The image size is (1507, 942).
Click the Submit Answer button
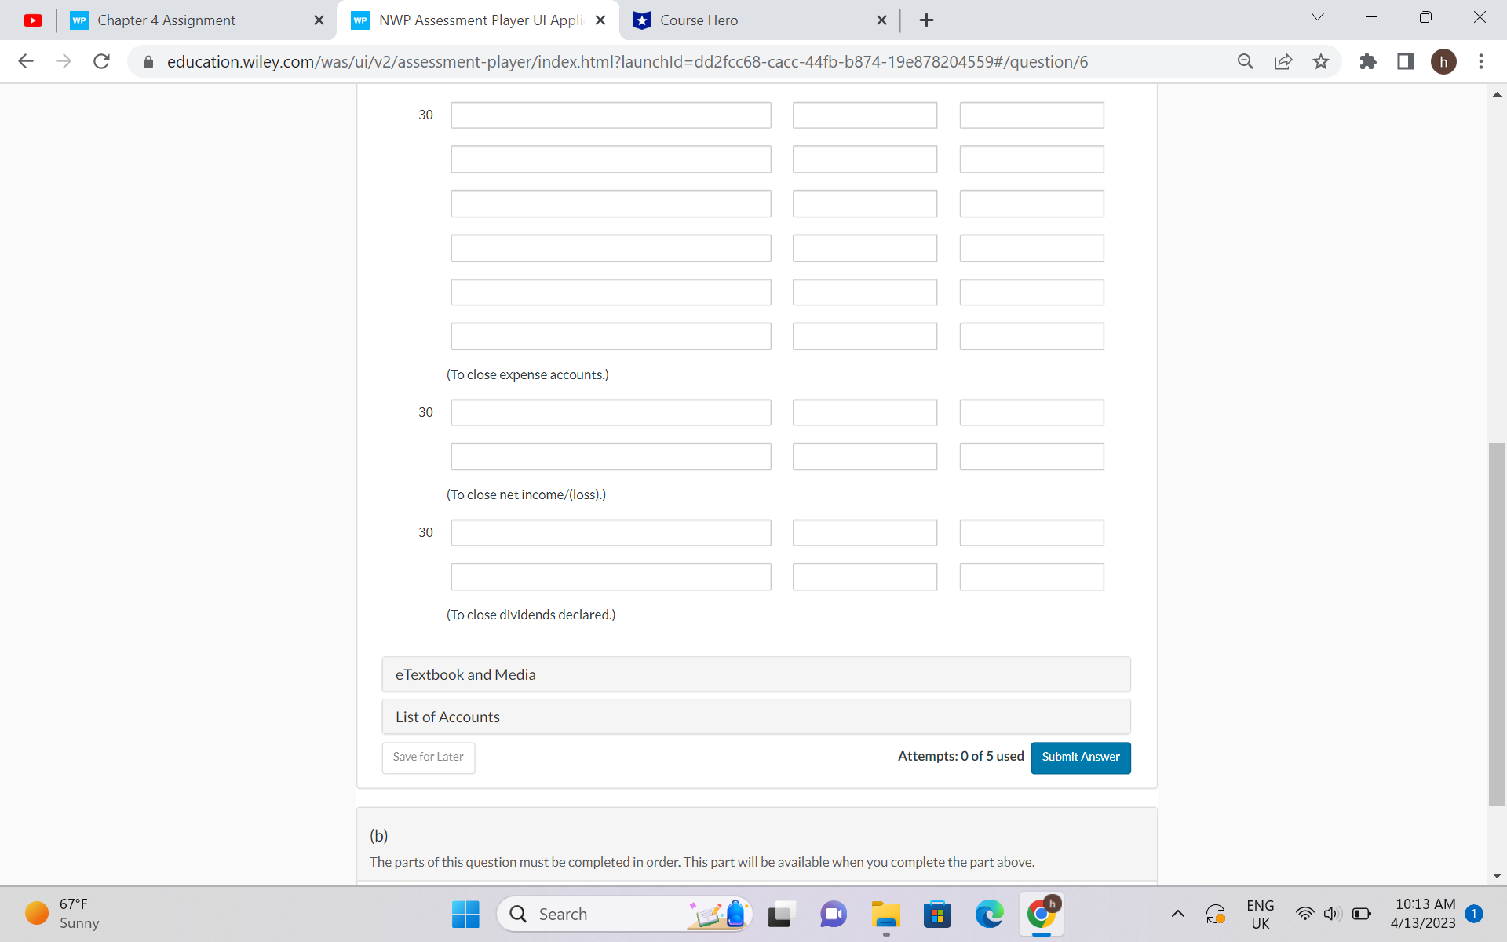[x=1080, y=757]
